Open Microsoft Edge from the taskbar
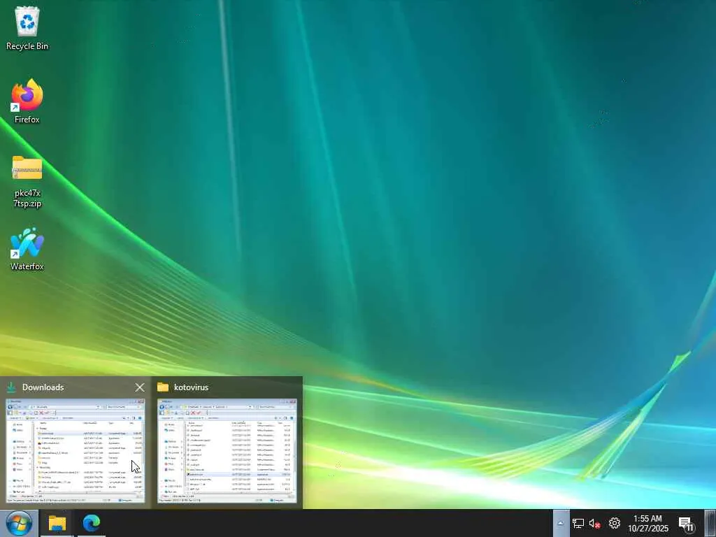This screenshot has height=537, width=716. pyautogui.click(x=92, y=523)
